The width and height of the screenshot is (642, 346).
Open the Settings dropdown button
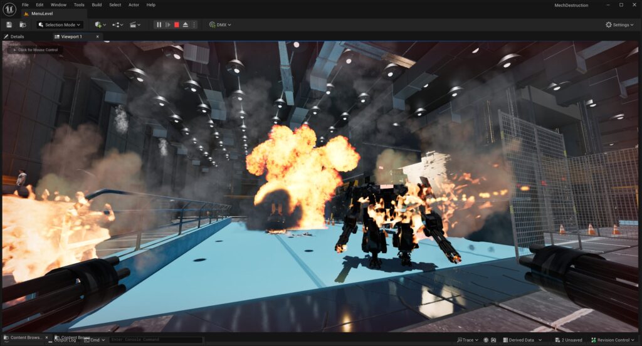619,24
